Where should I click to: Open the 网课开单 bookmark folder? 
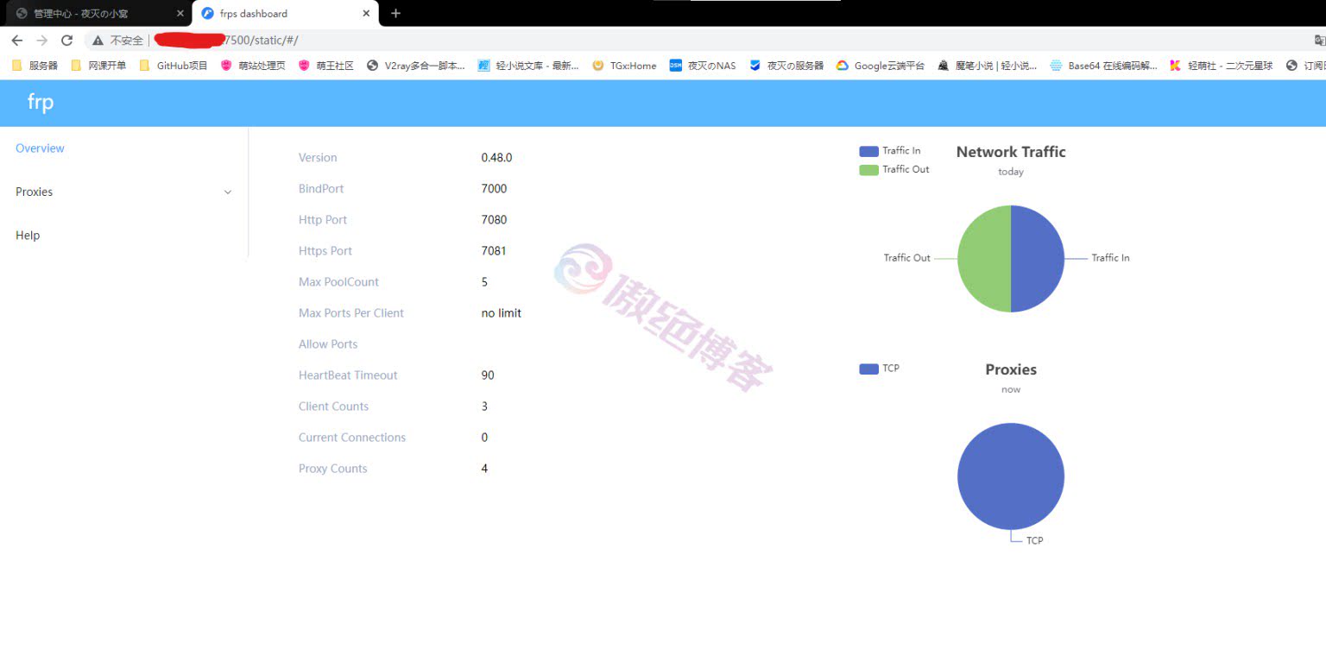(x=98, y=66)
